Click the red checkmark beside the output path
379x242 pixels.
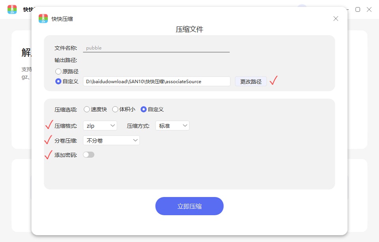(273, 80)
